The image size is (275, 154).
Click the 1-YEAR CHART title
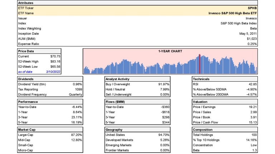pyautogui.click(x=170, y=51)
